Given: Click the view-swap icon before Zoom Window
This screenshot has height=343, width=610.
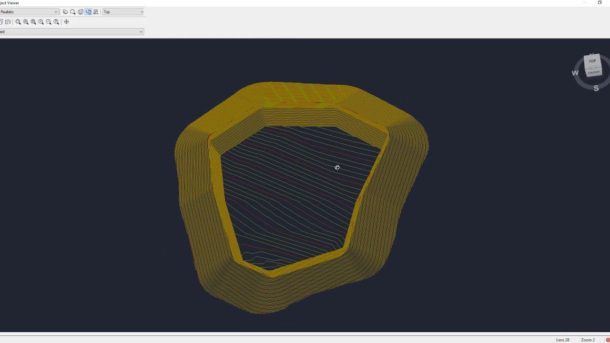Looking at the screenshot, I should 8,22.
